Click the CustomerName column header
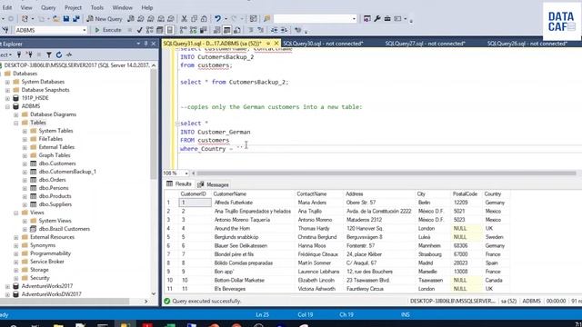 254,193
